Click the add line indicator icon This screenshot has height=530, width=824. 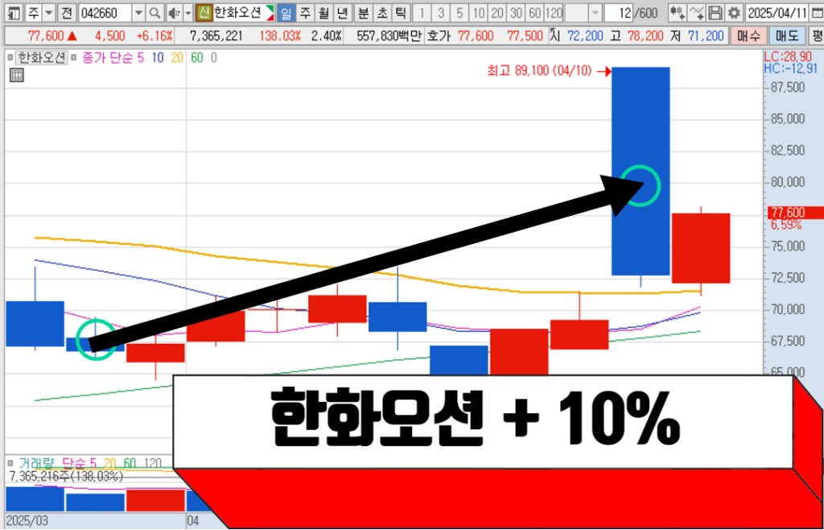pos(697,13)
